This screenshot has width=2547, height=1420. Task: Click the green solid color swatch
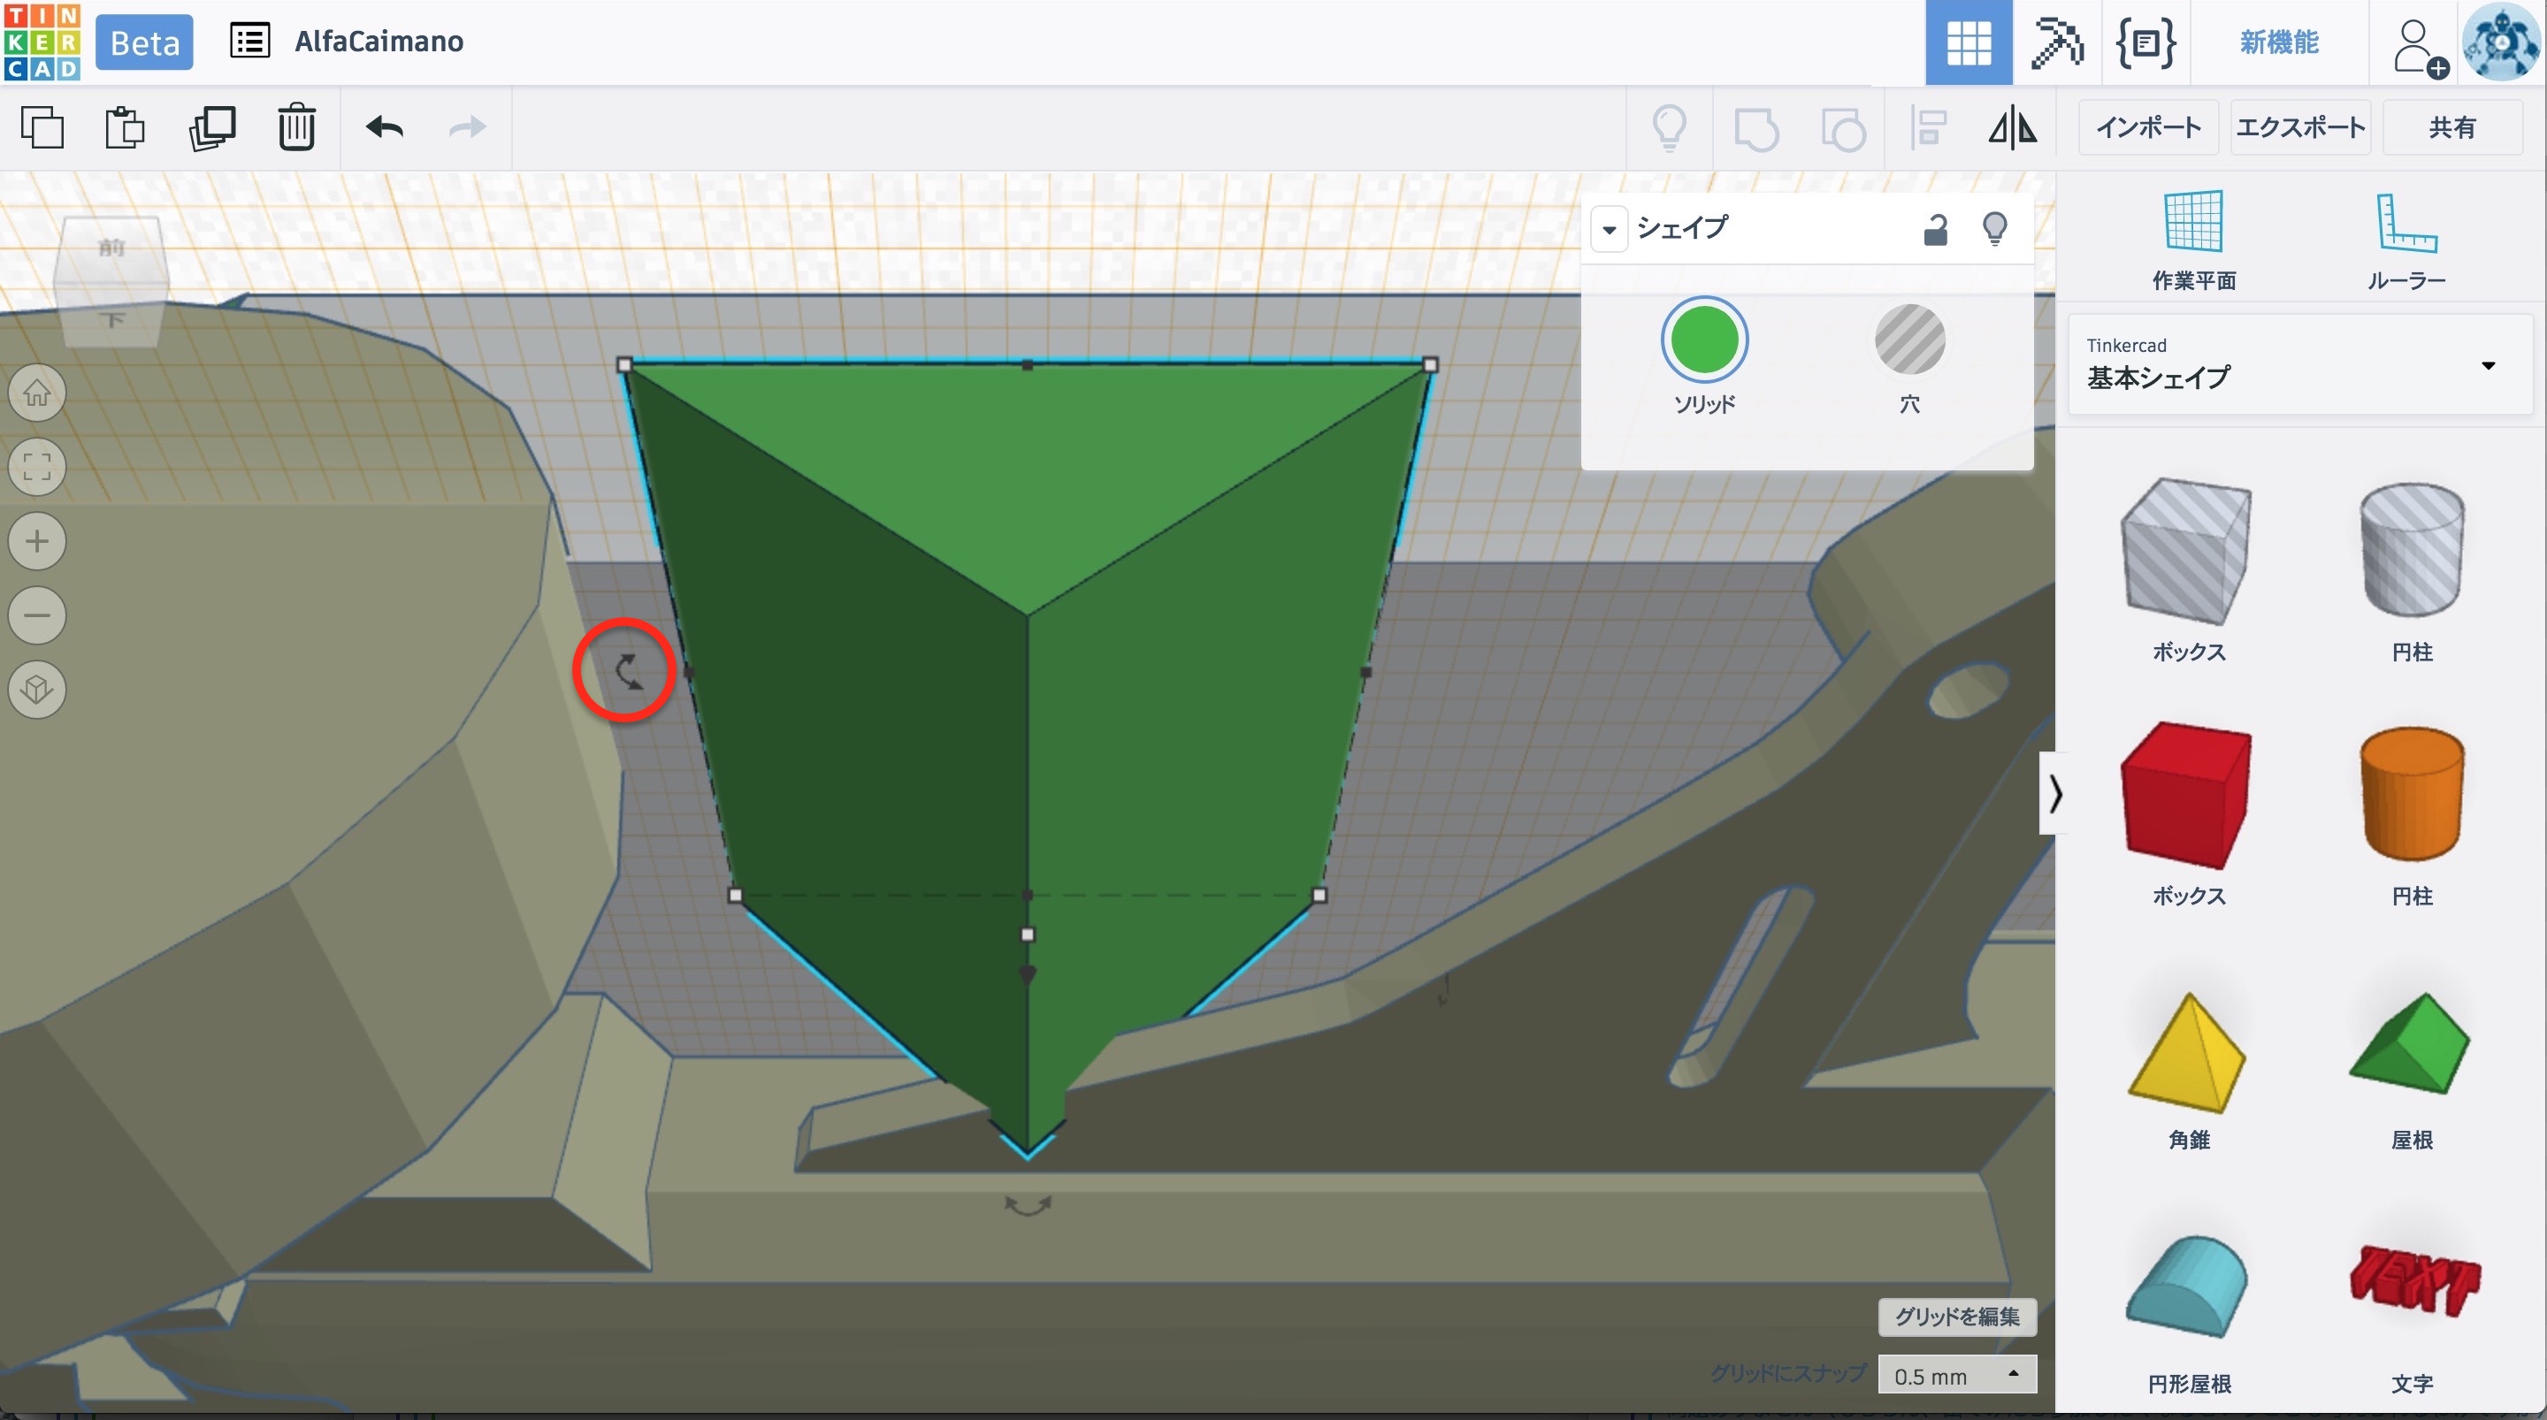tap(1703, 340)
